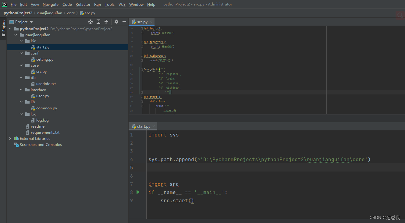Select setting.py in the project tree
The width and height of the screenshot is (405, 223).
pyautogui.click(x=45, y=59)
